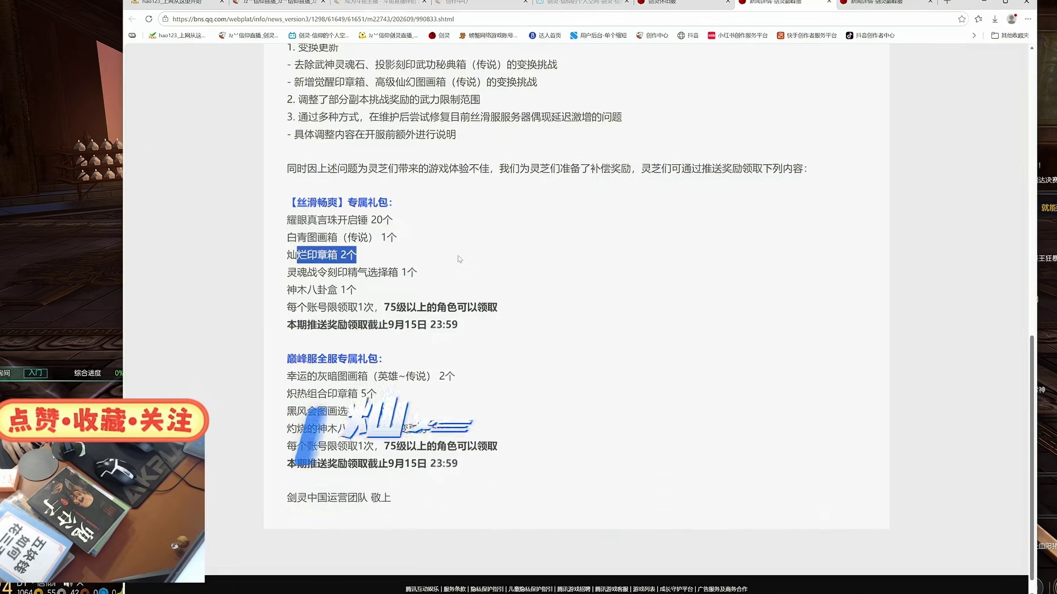The width and height of the screenshot is (1057, 594).
Task: Open 剑灵-信仰的个人空间 bookmark
Action: (318, 35)
